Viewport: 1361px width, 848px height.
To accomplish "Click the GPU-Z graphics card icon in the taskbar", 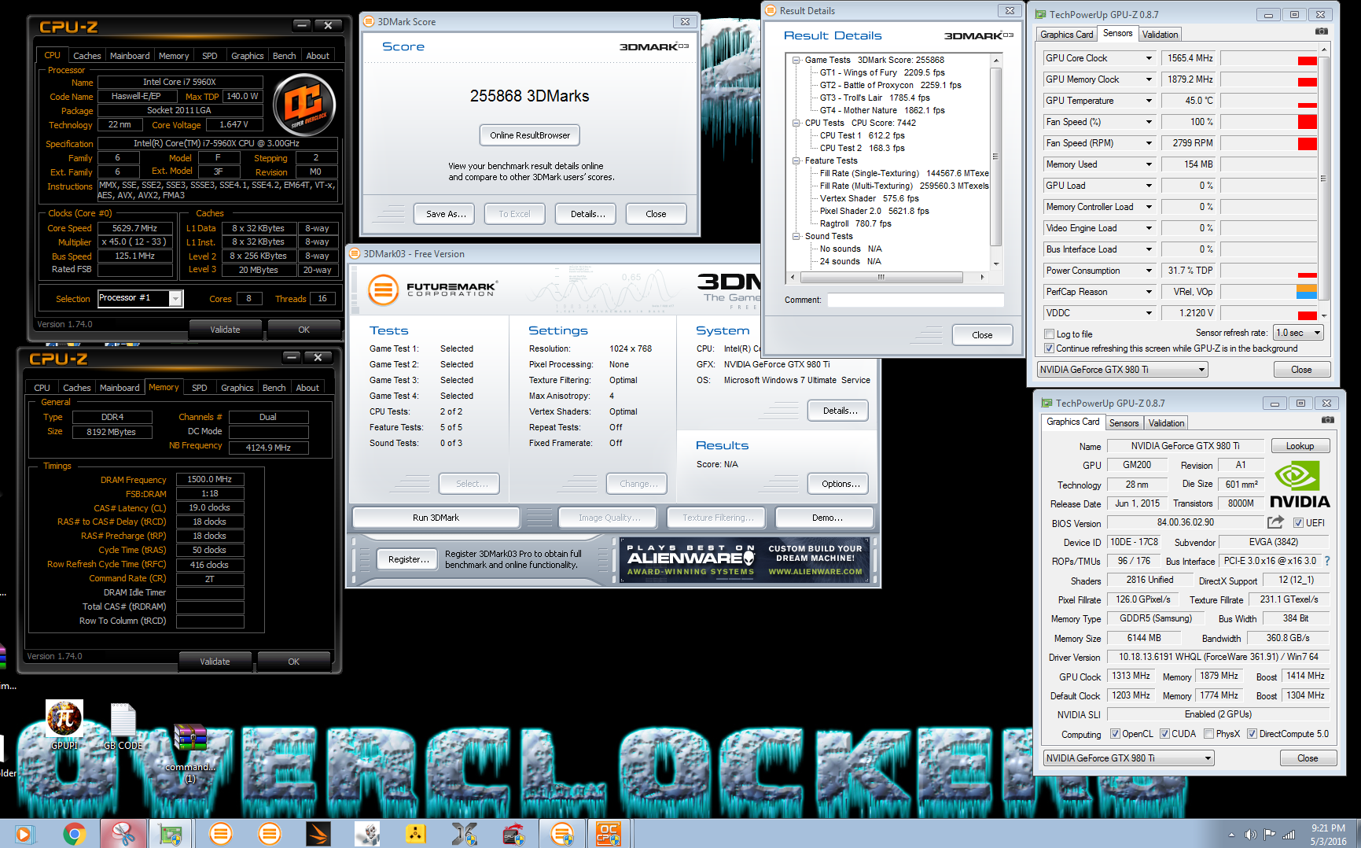I will [x=171, y=834].
